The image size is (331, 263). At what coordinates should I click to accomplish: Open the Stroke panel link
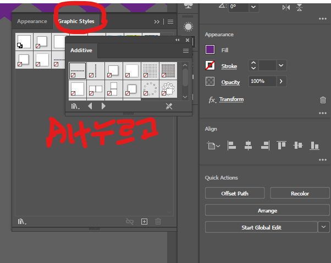pos(229,66)
